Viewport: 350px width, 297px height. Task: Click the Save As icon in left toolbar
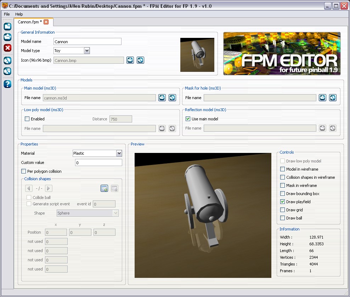coord(7,71)
